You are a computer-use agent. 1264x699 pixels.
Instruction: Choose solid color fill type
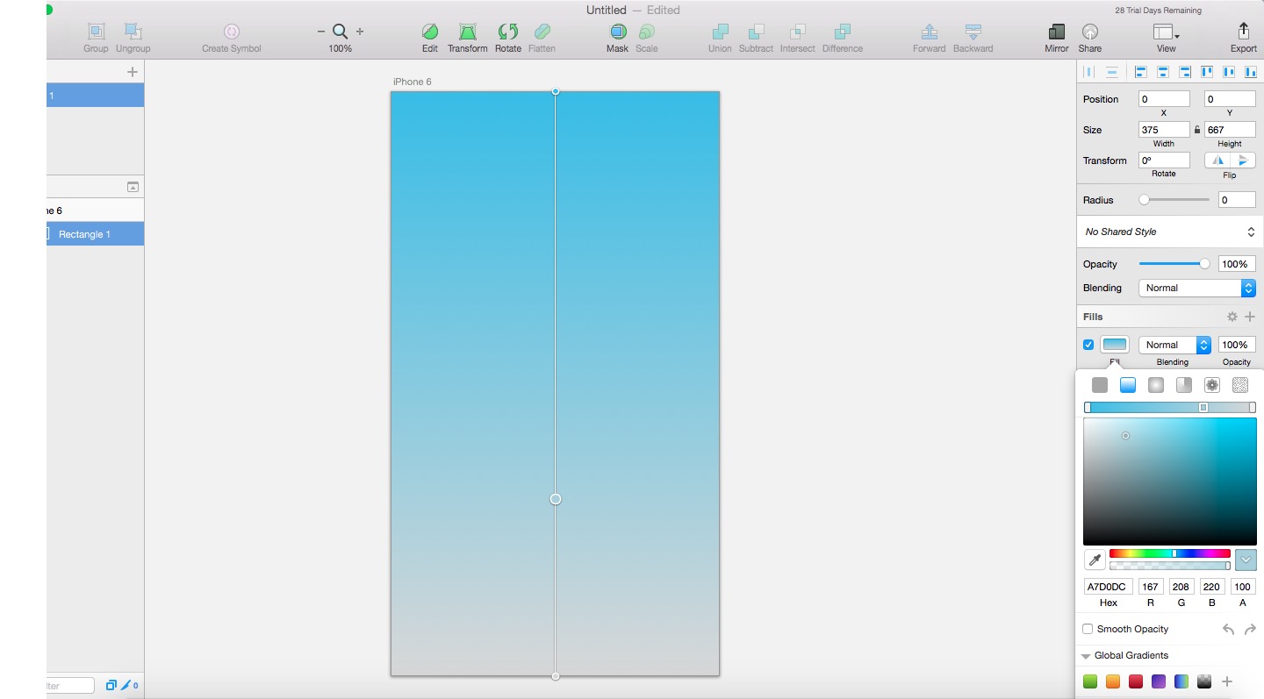click(1100, 385)
